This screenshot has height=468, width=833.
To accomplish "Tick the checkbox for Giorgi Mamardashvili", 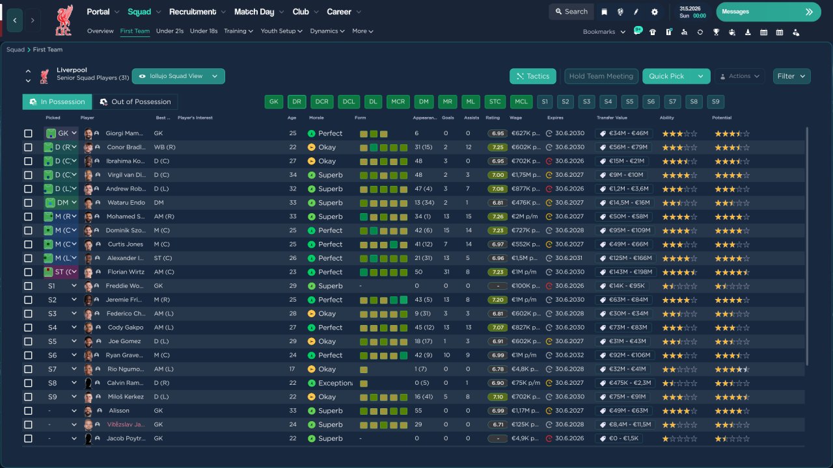I will click(x=28, y=133).
